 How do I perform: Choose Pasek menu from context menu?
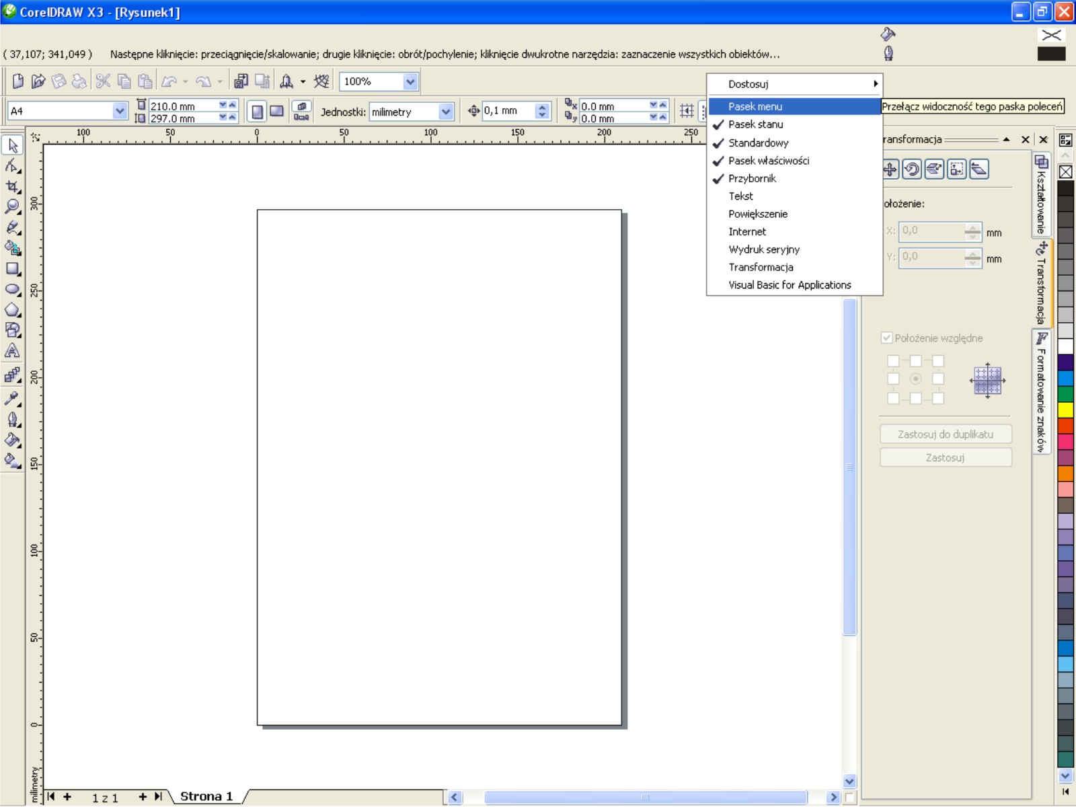point(755,106)
